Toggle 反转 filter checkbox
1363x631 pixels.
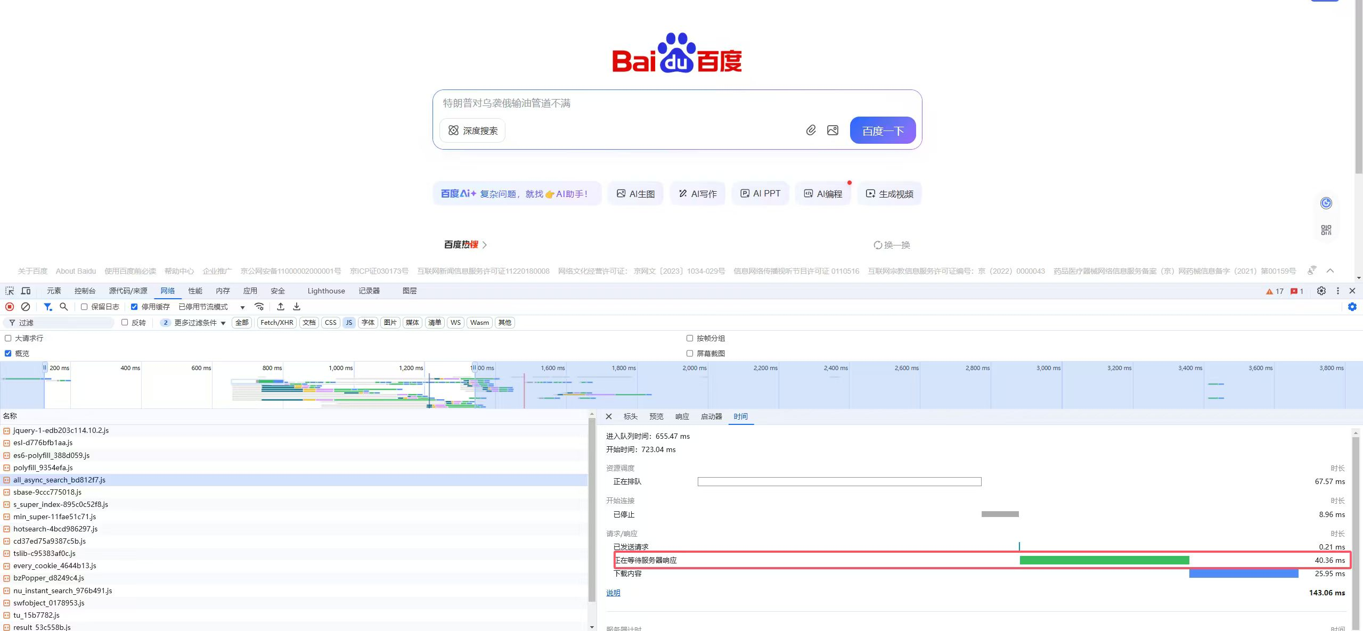[x=125, y=322]
